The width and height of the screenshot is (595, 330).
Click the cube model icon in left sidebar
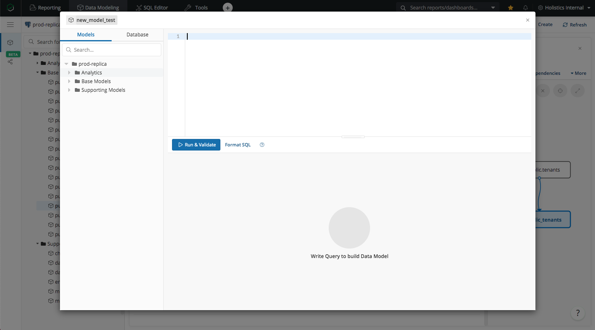coord(10,43)
